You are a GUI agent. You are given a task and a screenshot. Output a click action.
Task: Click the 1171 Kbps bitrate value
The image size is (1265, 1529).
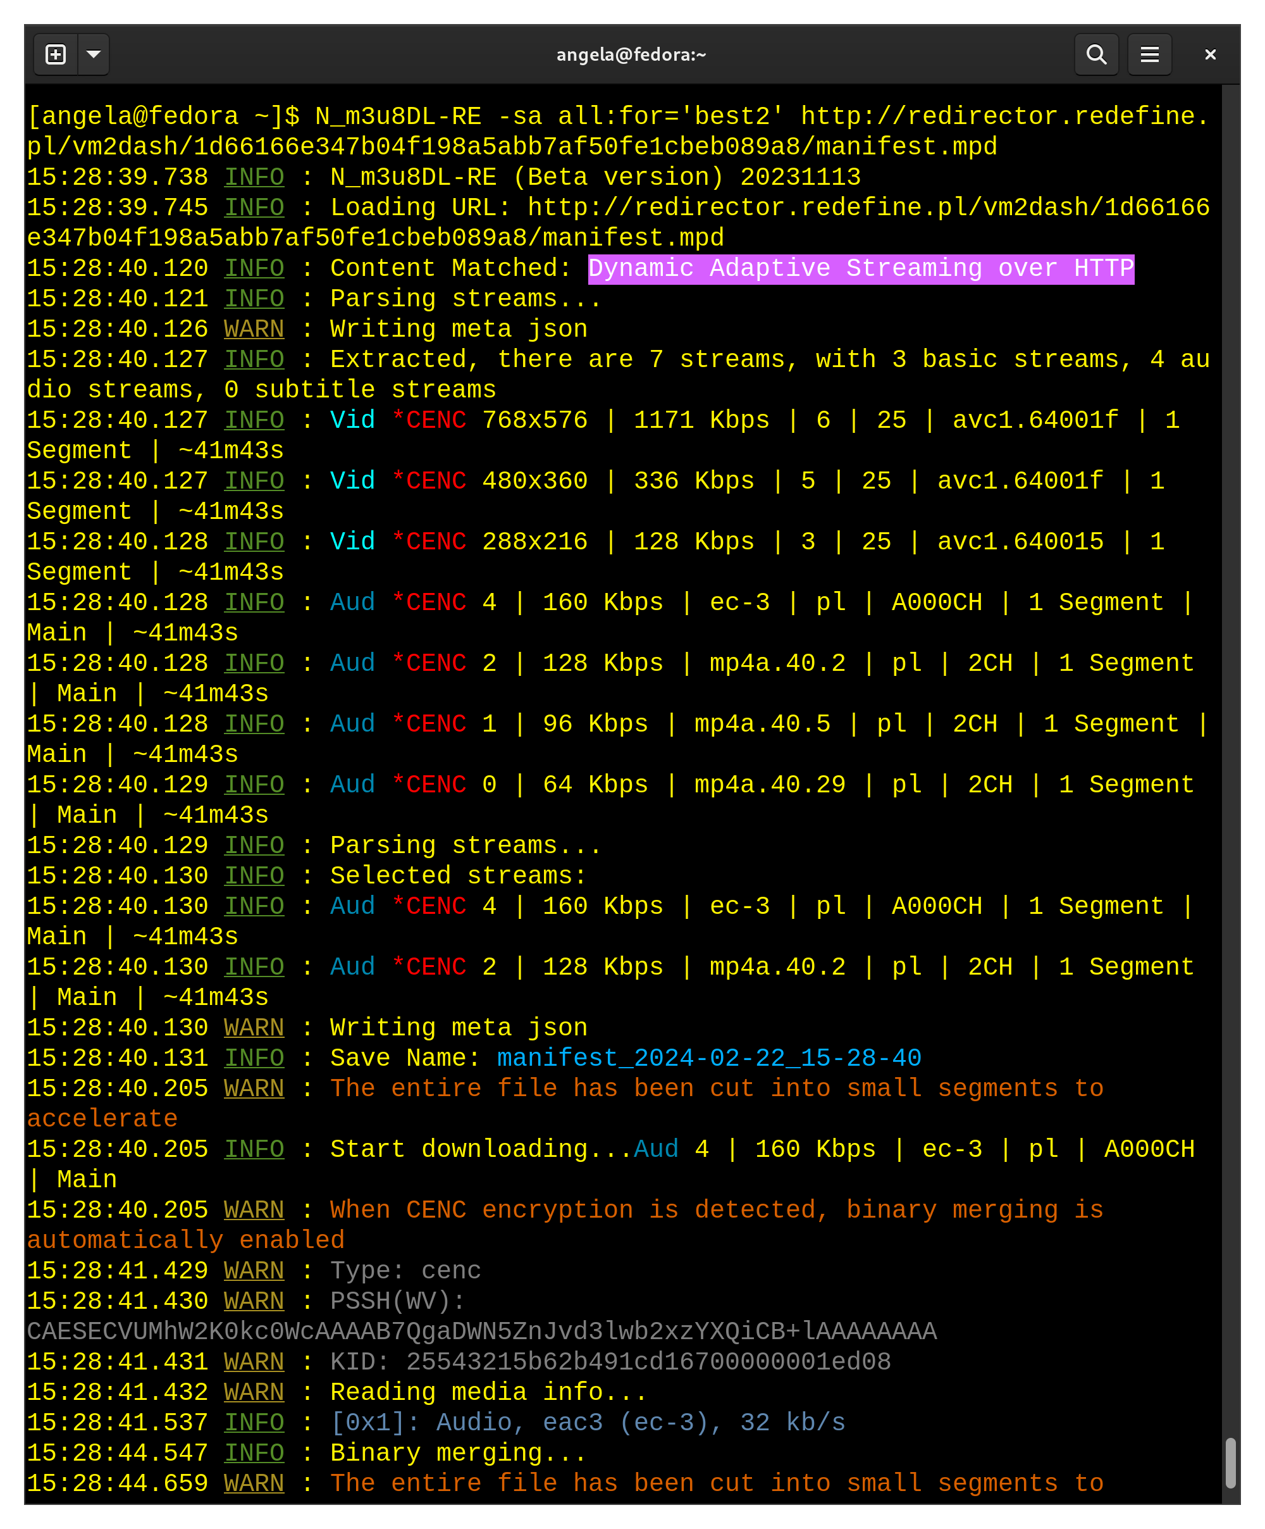(701, 420)
